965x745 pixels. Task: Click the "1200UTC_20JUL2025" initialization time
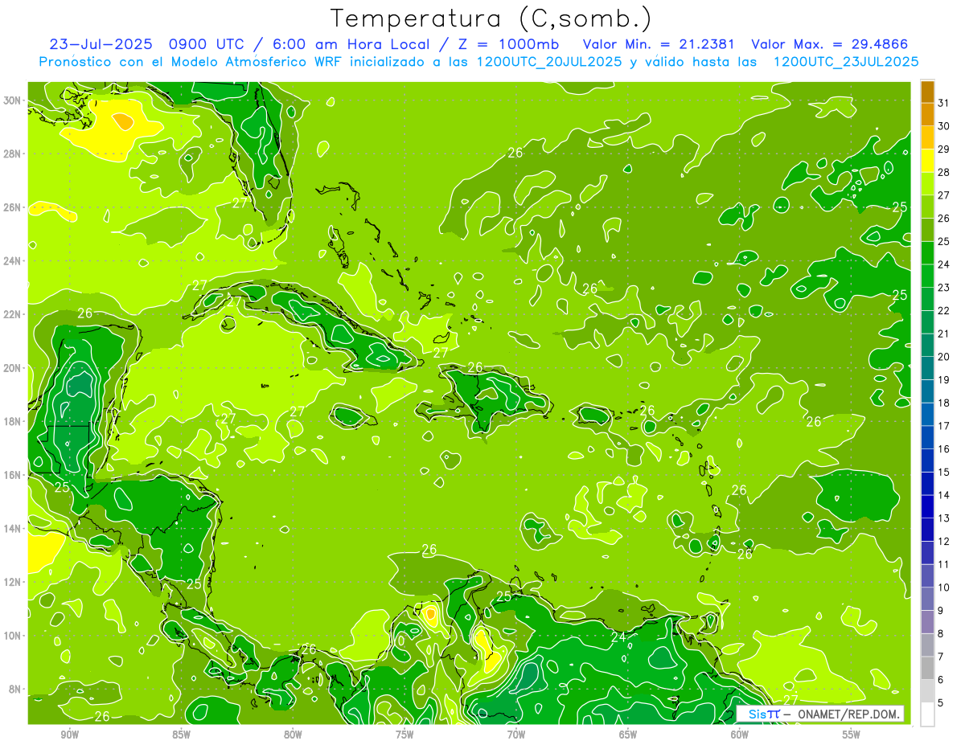pos(548,62)
